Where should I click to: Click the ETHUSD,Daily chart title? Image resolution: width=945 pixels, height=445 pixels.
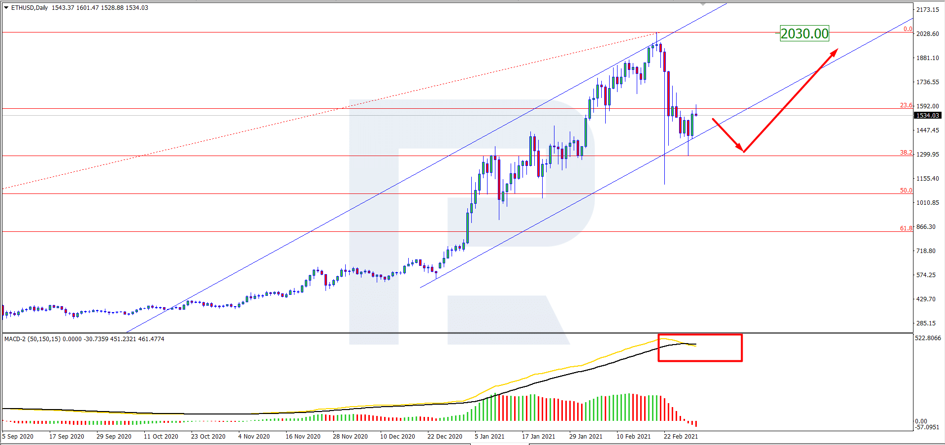click(x=30, y=8)
